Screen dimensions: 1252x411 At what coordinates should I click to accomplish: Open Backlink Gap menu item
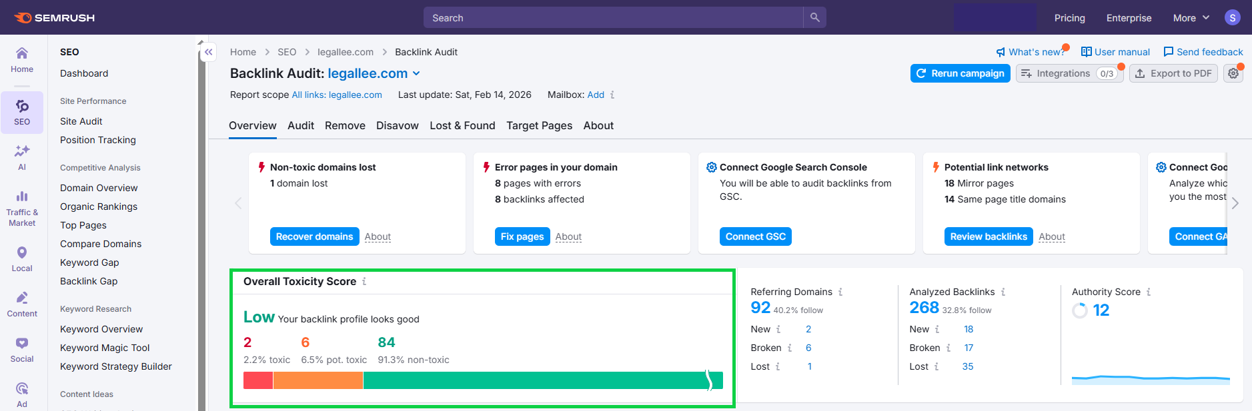pyautogui.click(x=89, y=281)
